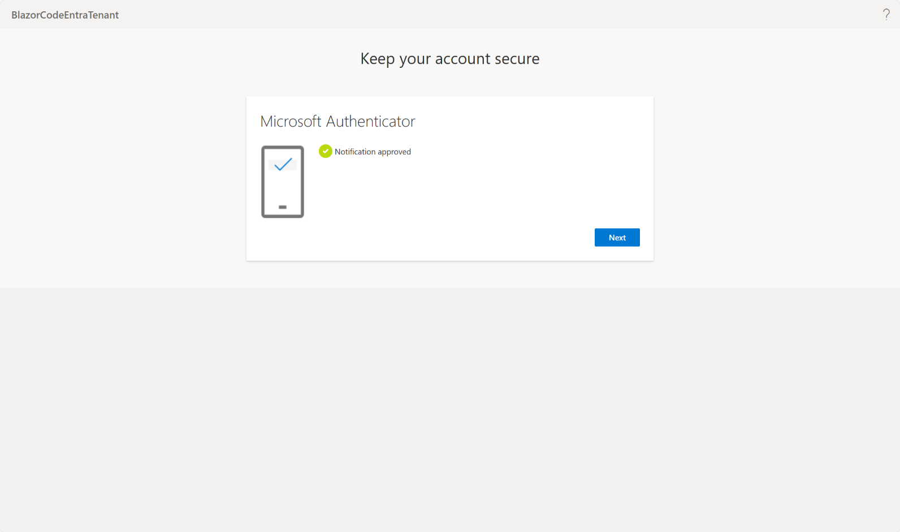Click the help question mark icon

coord(886,15)
